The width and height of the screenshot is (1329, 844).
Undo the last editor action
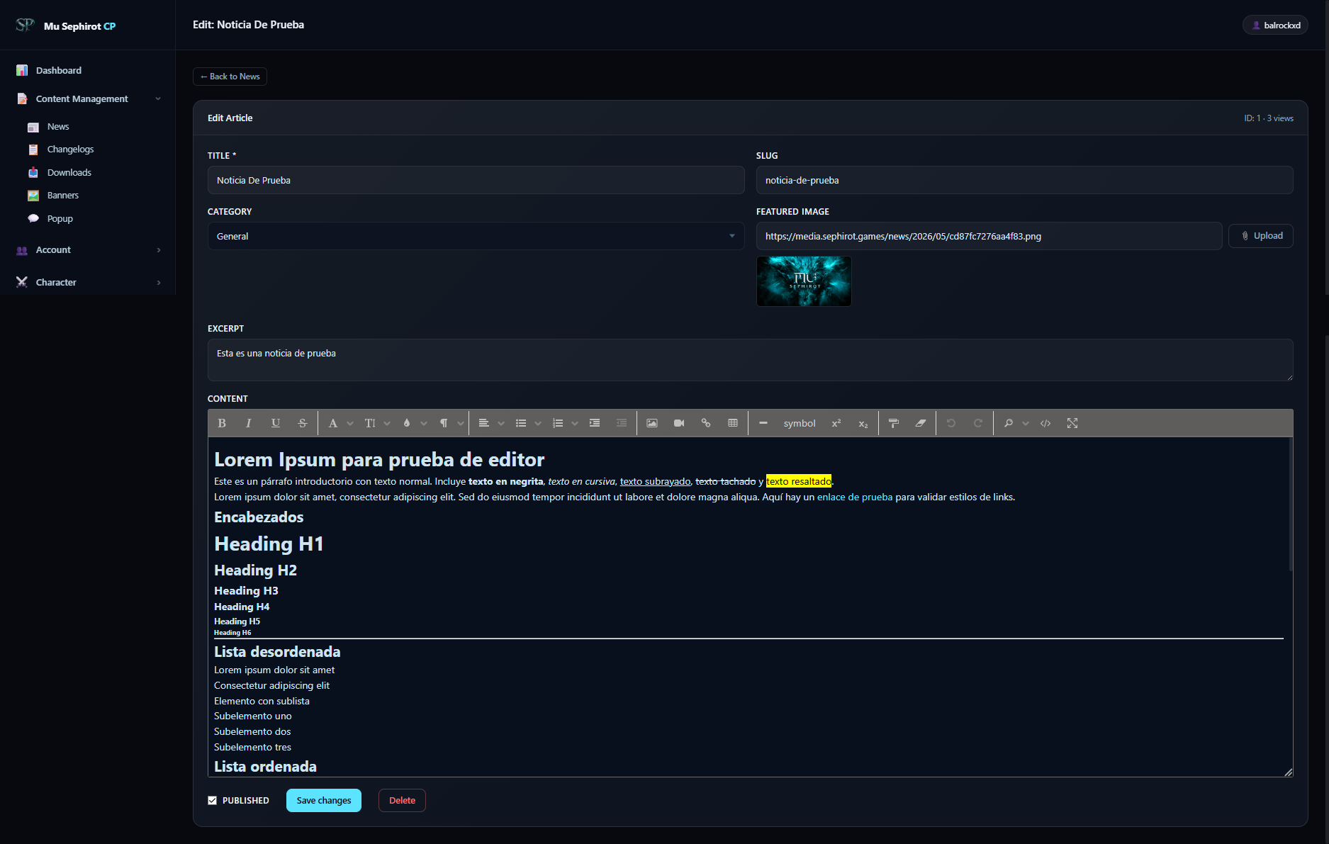pos(951,423)
